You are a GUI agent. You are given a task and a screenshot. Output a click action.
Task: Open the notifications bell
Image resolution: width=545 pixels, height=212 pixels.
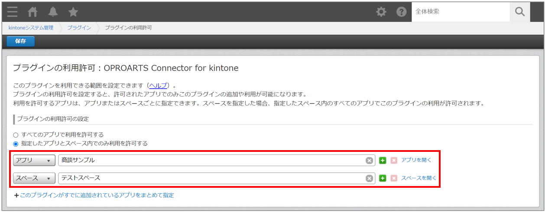[x=53, y=12]
